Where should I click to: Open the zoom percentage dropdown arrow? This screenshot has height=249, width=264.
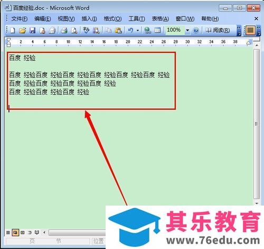(187, 30)
